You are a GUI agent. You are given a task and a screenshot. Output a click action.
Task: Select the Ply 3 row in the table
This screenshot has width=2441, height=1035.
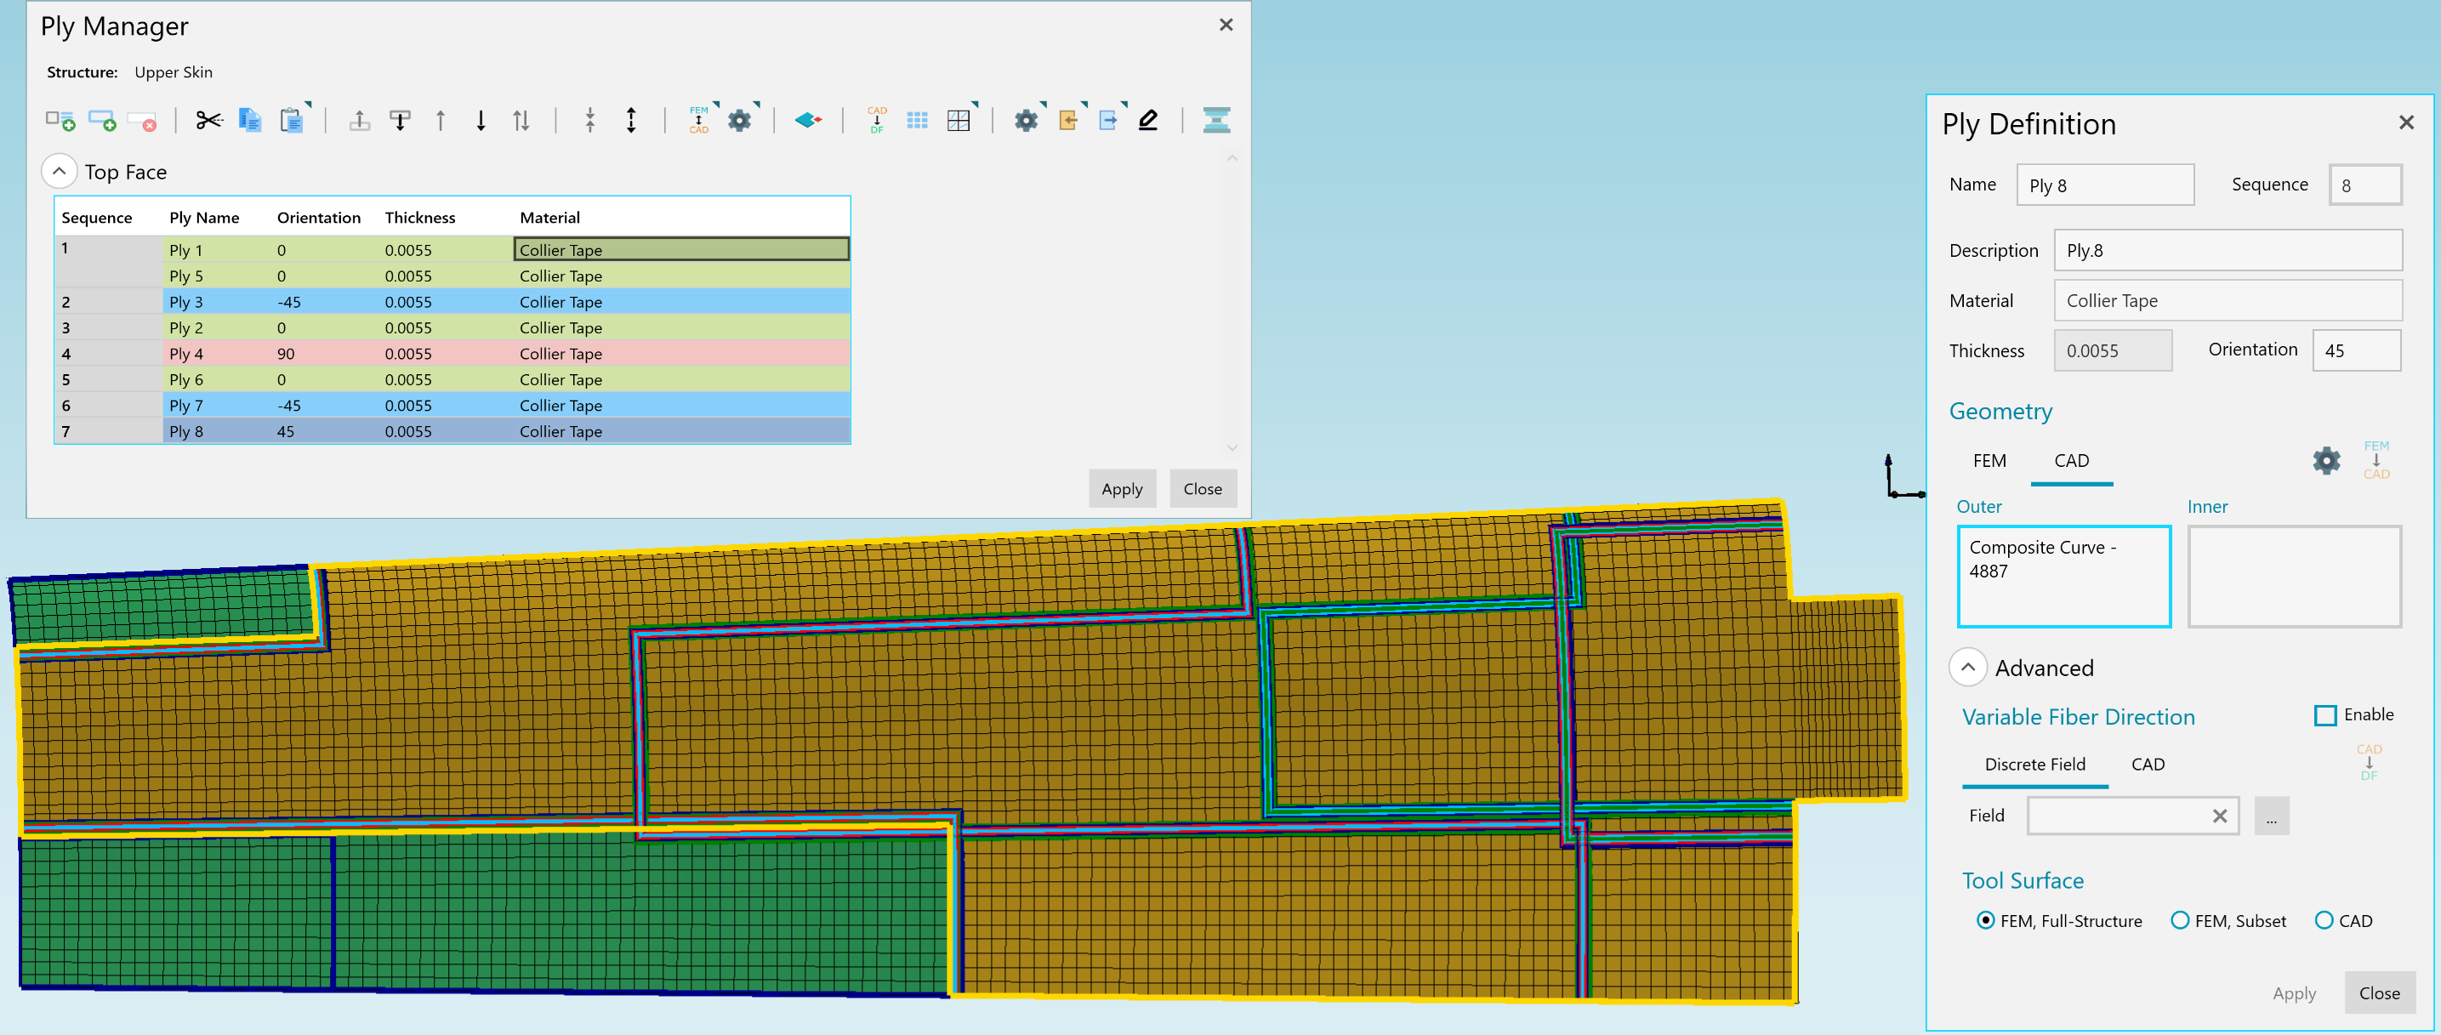(452, 301)
